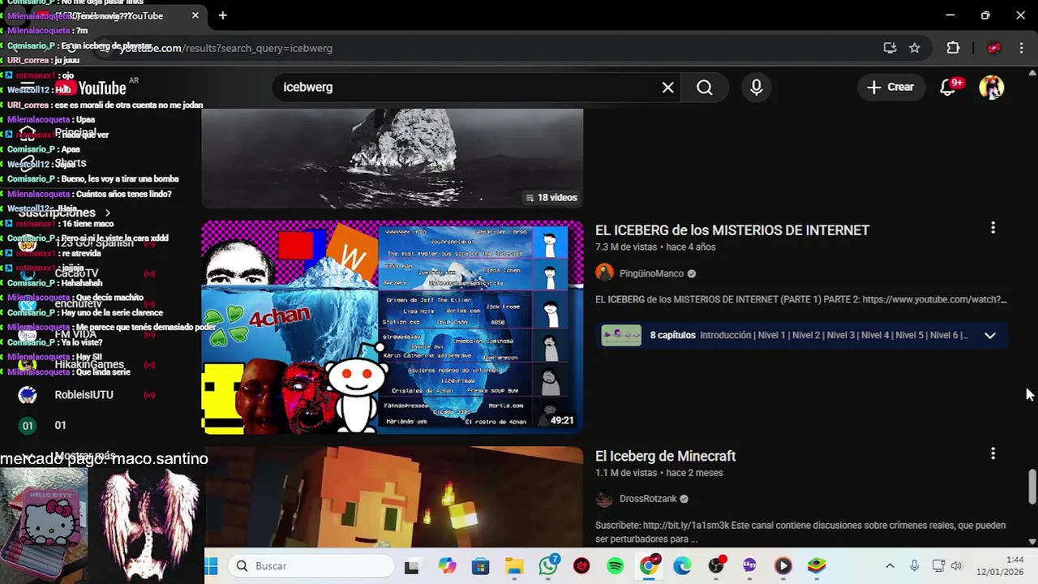
Task: Run search with magnifier button
Action: [704, 87]
